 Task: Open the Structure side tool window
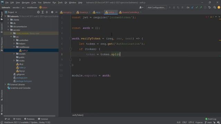click(2, 95)
